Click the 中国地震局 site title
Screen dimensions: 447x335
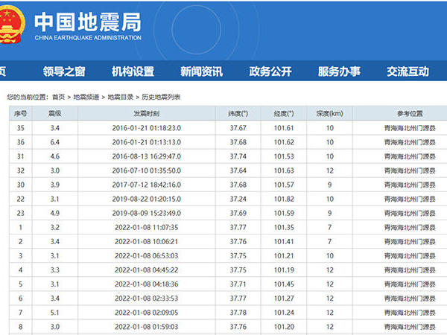(87, 21)
